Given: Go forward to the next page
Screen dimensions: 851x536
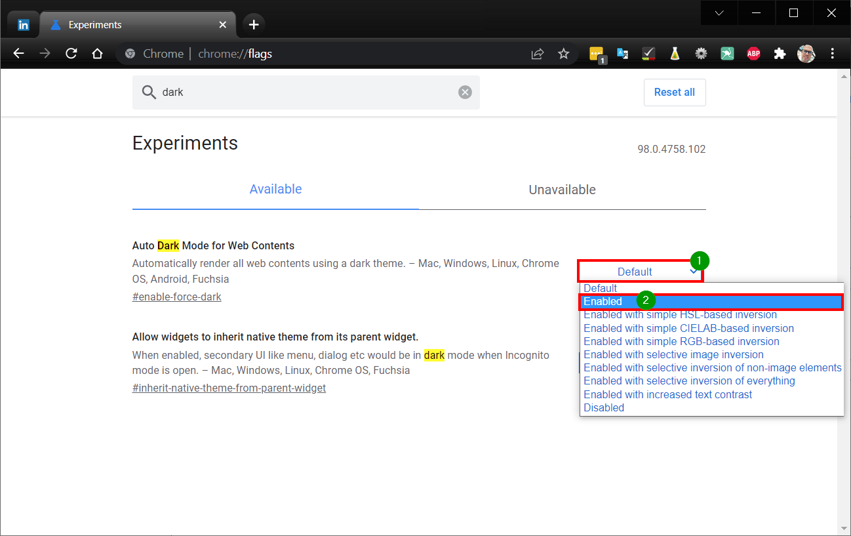Looking at the screenshot, I should coord(45,54).
